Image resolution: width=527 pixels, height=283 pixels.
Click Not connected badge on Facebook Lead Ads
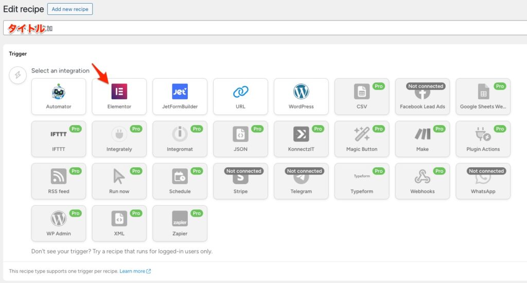(x=426, y=86)
